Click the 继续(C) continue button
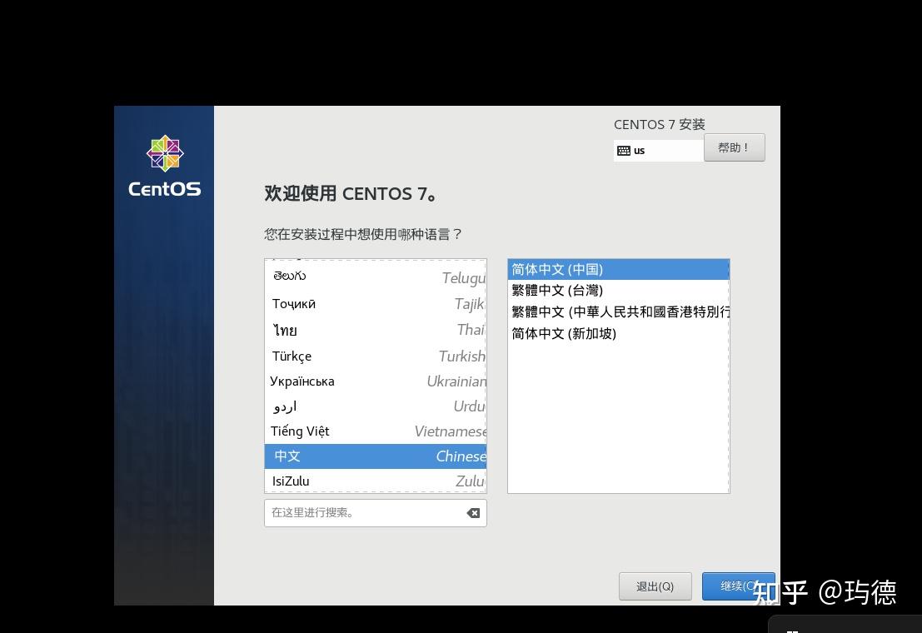This screenshot has height=633, width=922. click(x=740, y=586)
